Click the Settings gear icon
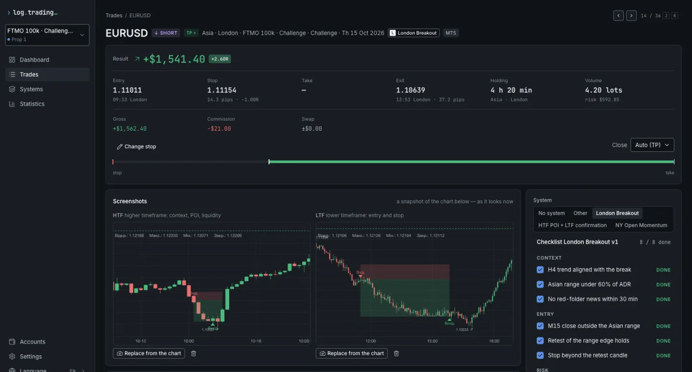Viewport: 692px width, 372px height. click(x=12, y=357)
